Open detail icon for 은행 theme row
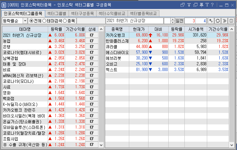The width and height of the screenshot is (237, 150). pyautogui.click(x=92, y=47)
